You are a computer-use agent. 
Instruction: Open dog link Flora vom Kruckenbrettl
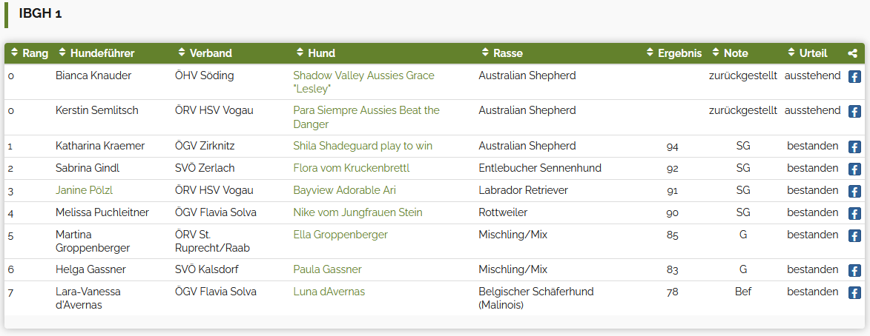[x=352, y=168]
